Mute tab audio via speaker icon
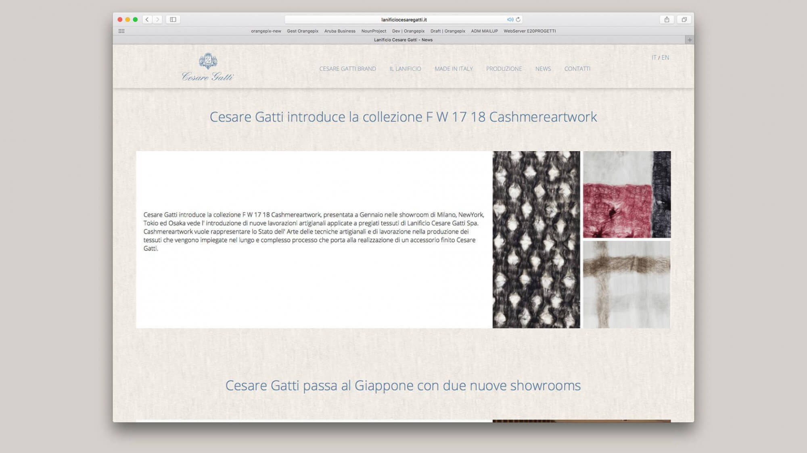This screenshot has height=453, width=807. [510, 19]
